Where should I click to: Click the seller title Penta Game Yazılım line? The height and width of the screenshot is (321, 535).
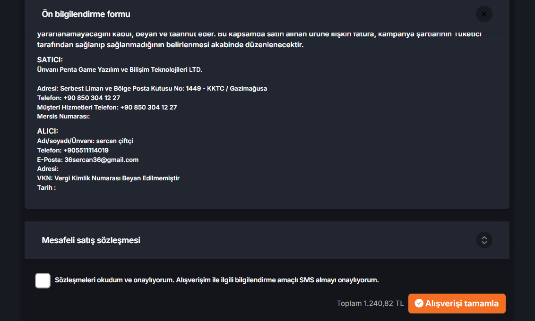120,69
